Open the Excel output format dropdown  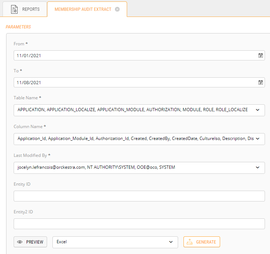click(x=115, y=242)
